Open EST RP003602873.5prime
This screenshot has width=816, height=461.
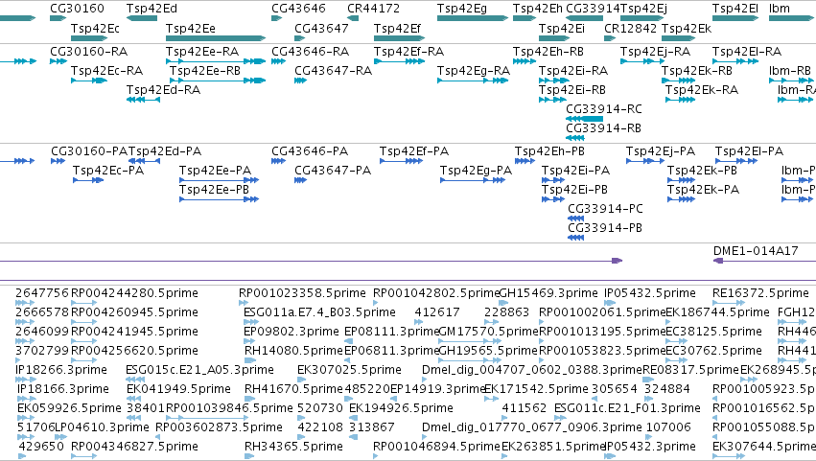[219, 428]
